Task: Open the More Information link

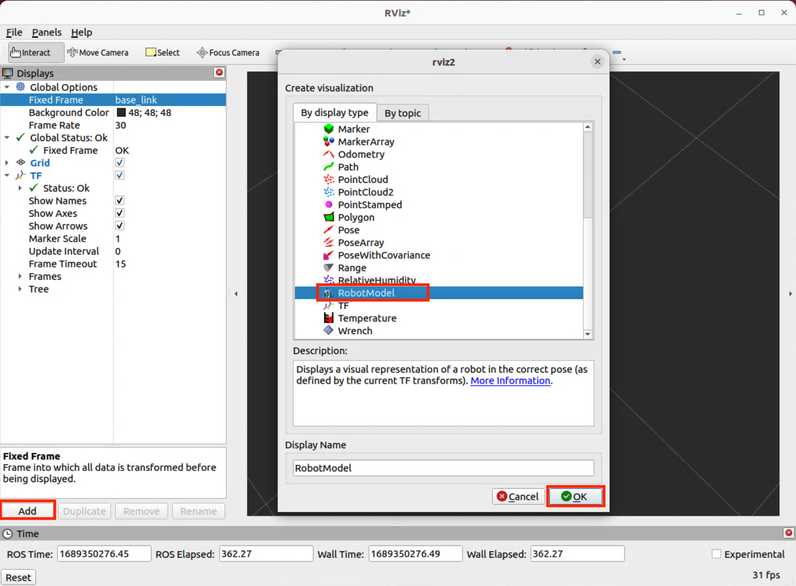Action: tap(510, 380)
